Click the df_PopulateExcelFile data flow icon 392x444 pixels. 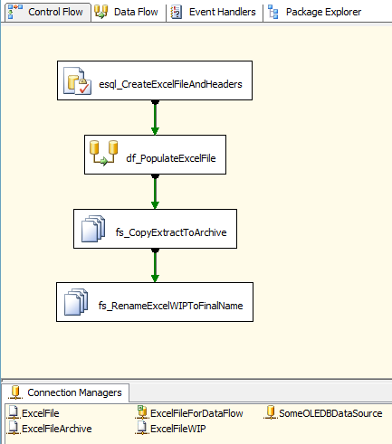coord(104,153)
